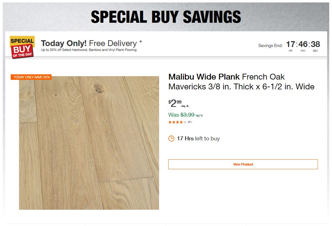Click the crossed-out $3.99 was price
The height and width of the screenshot is (226, 332).
187,115
